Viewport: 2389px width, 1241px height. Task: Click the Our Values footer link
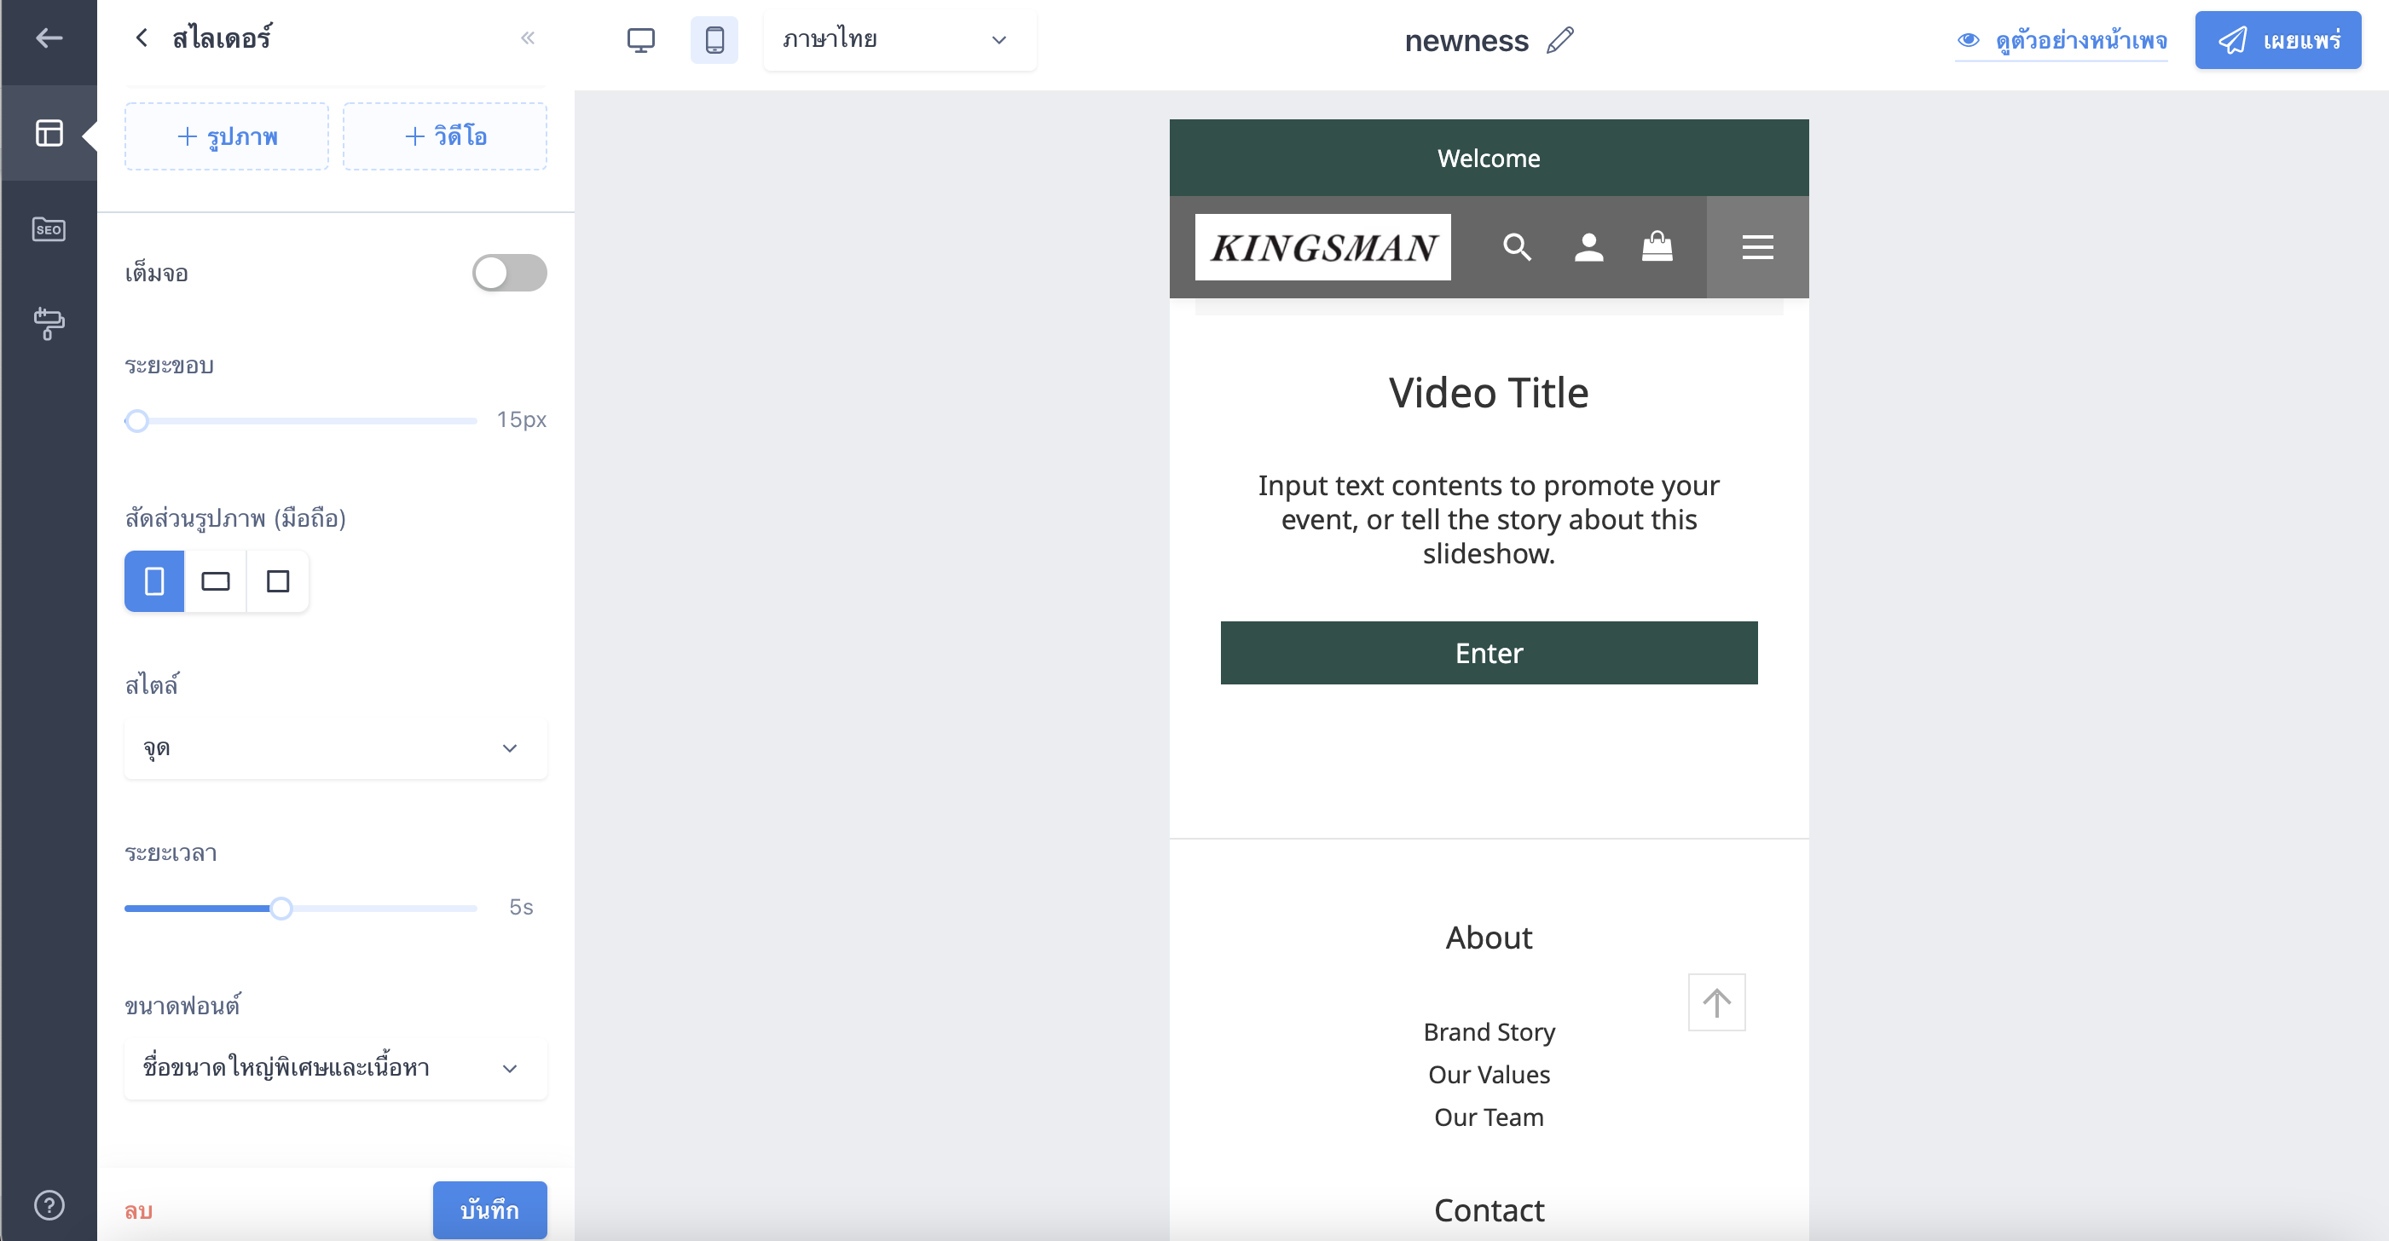[1489, 1074]
